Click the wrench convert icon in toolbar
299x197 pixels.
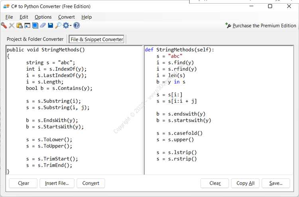pos(4,25)
